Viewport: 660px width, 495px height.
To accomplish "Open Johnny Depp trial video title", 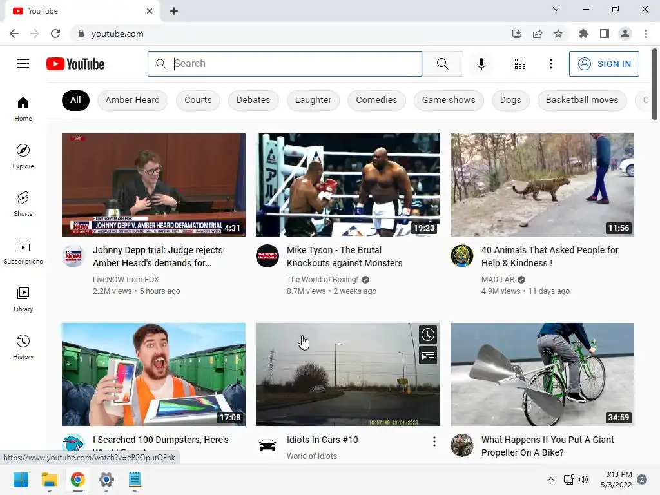I will pos(158,257).
